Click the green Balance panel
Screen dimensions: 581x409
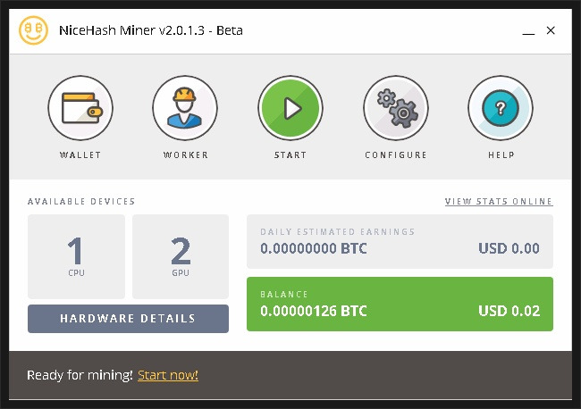pyautogui.click(x=400, y=304)
